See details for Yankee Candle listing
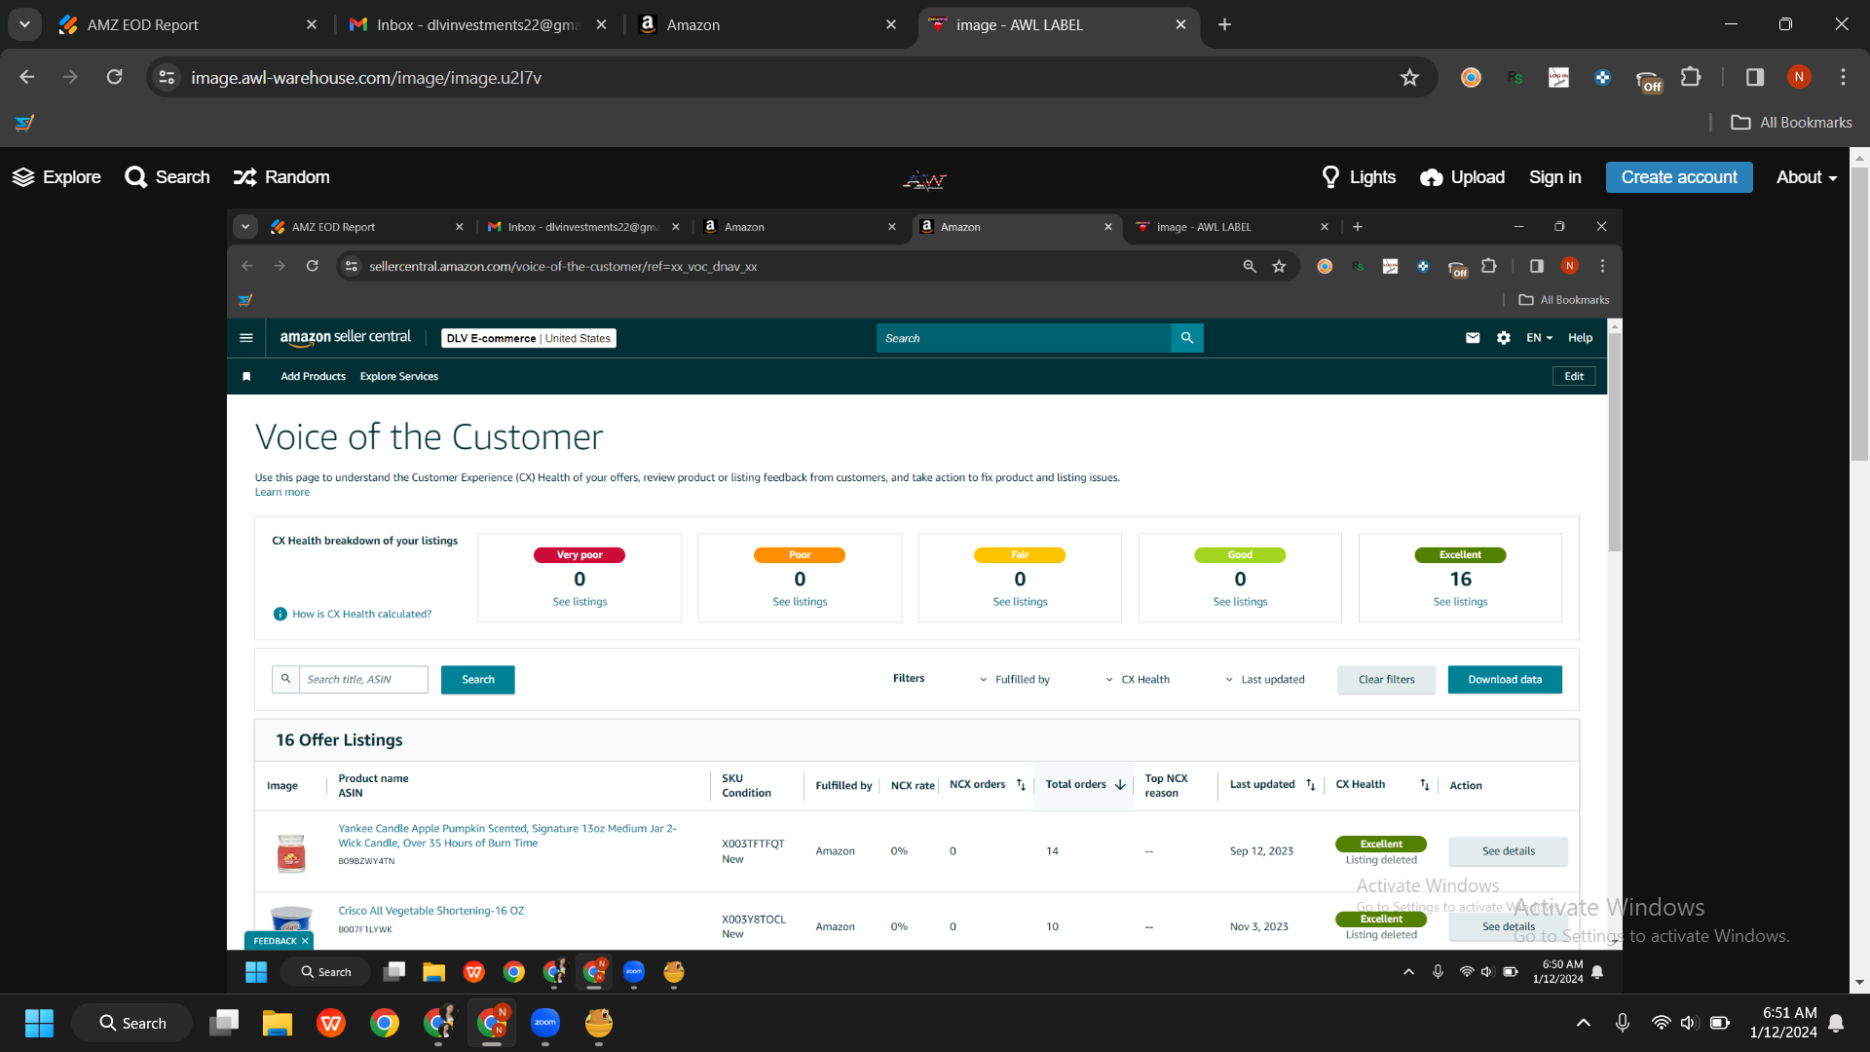This screenshot has width=1870, height=1052. pos(1508,851)
